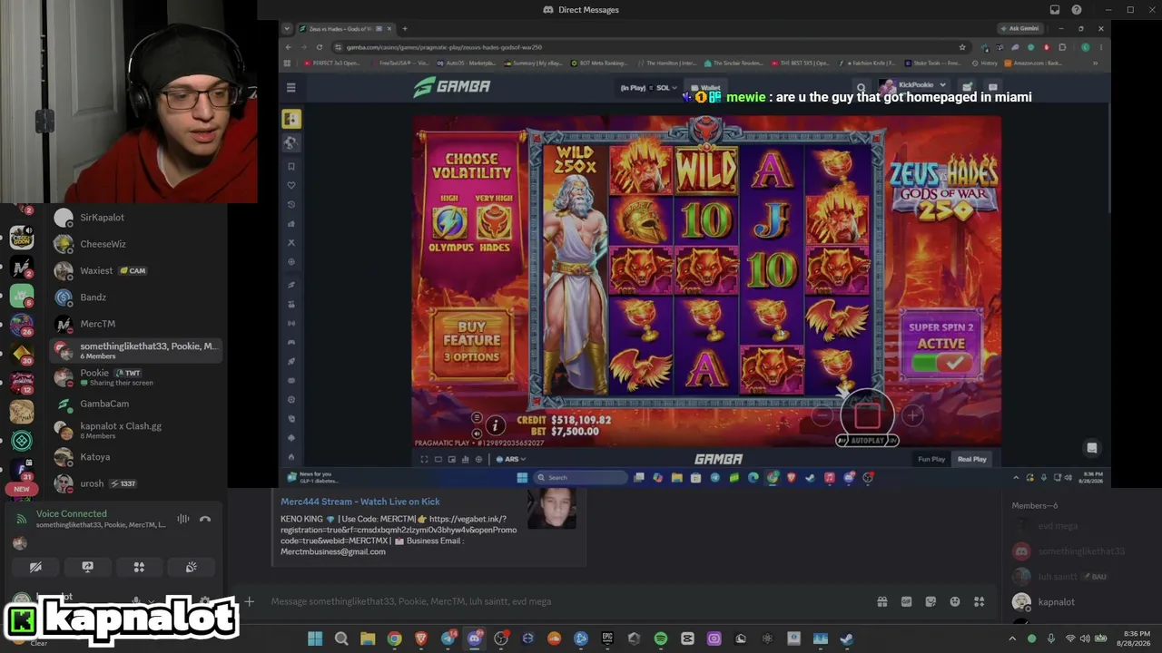This screenshot has height=653, width=1162.
Task: Open the GIF picker
Action: 906,601
